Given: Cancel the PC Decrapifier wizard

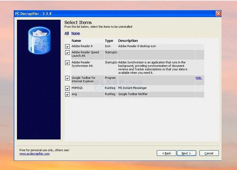Looking at the screenshot, I should point(209,153).
